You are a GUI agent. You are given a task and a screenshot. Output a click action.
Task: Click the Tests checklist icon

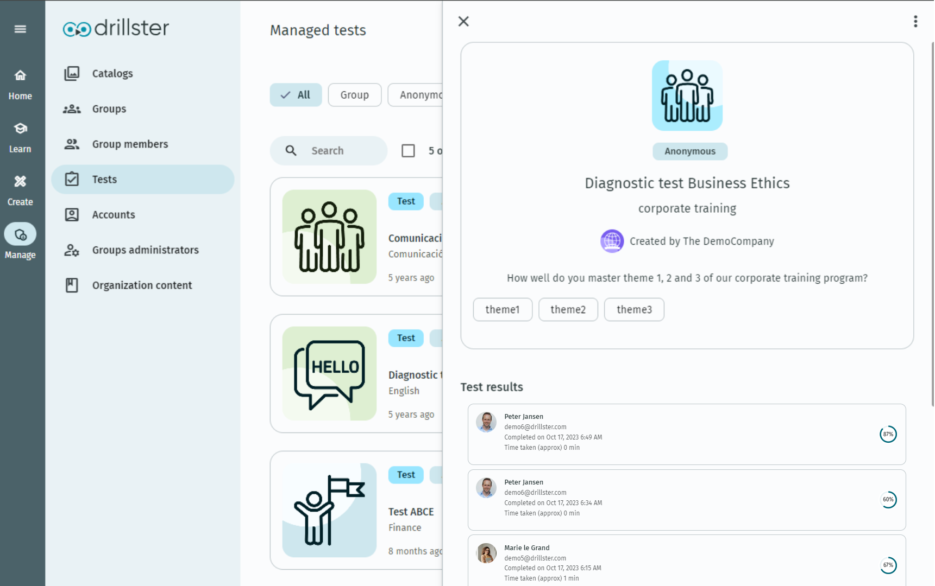(72, 179)
